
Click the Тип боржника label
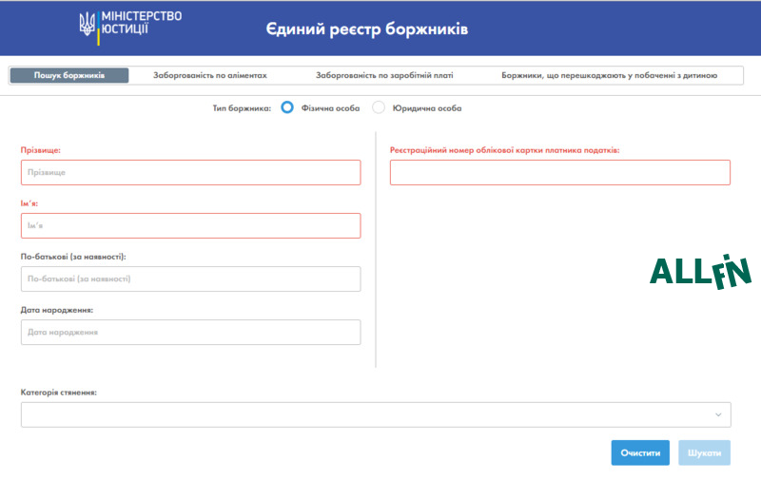click(242, 108)
